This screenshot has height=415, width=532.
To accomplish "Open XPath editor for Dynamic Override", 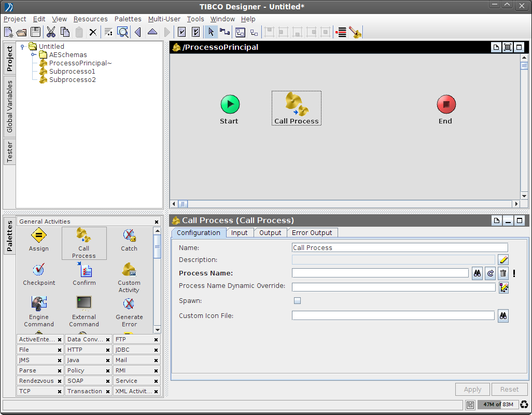I will click(503, 287).
